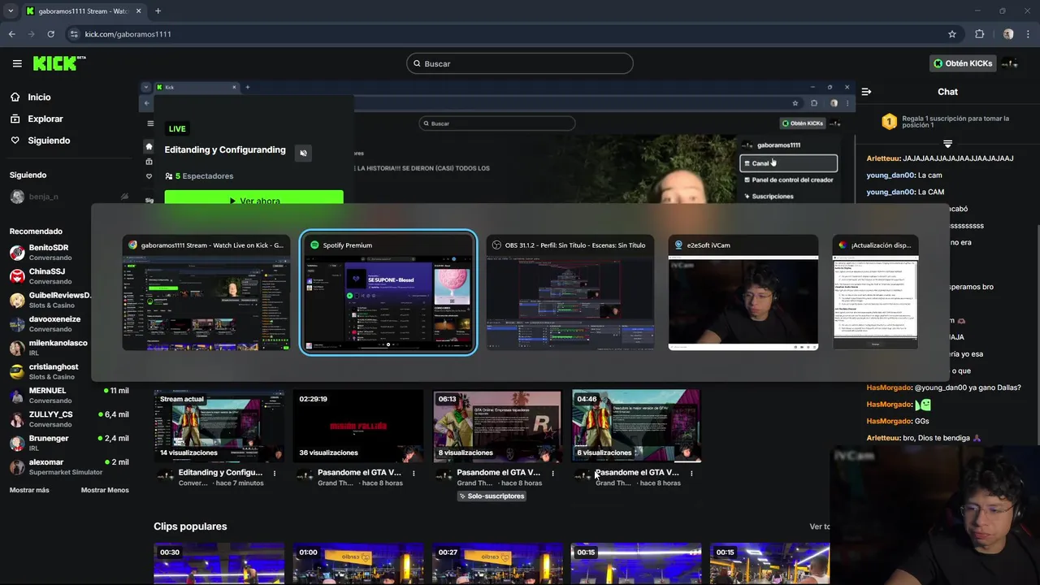The image size is (1040, 585).
Task: Click browser back arrow
Action: coord(11,34)
